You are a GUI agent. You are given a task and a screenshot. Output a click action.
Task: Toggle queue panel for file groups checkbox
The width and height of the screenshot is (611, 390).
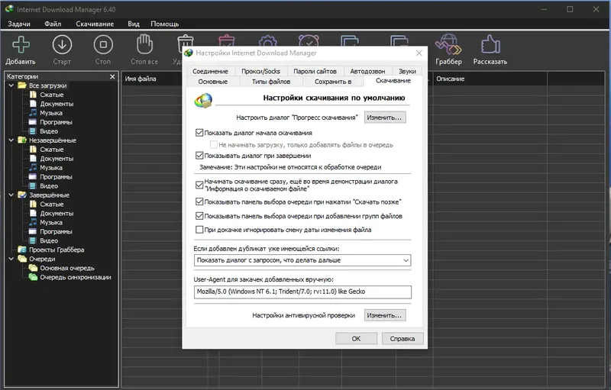pyautogui.click(x=199, y=216)
